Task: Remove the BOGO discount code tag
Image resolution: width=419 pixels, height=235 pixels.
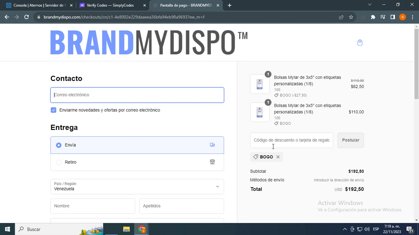Action: point(278,157)
